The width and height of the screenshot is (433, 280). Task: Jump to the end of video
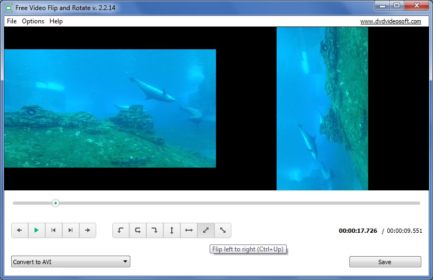tap(71, 230)
